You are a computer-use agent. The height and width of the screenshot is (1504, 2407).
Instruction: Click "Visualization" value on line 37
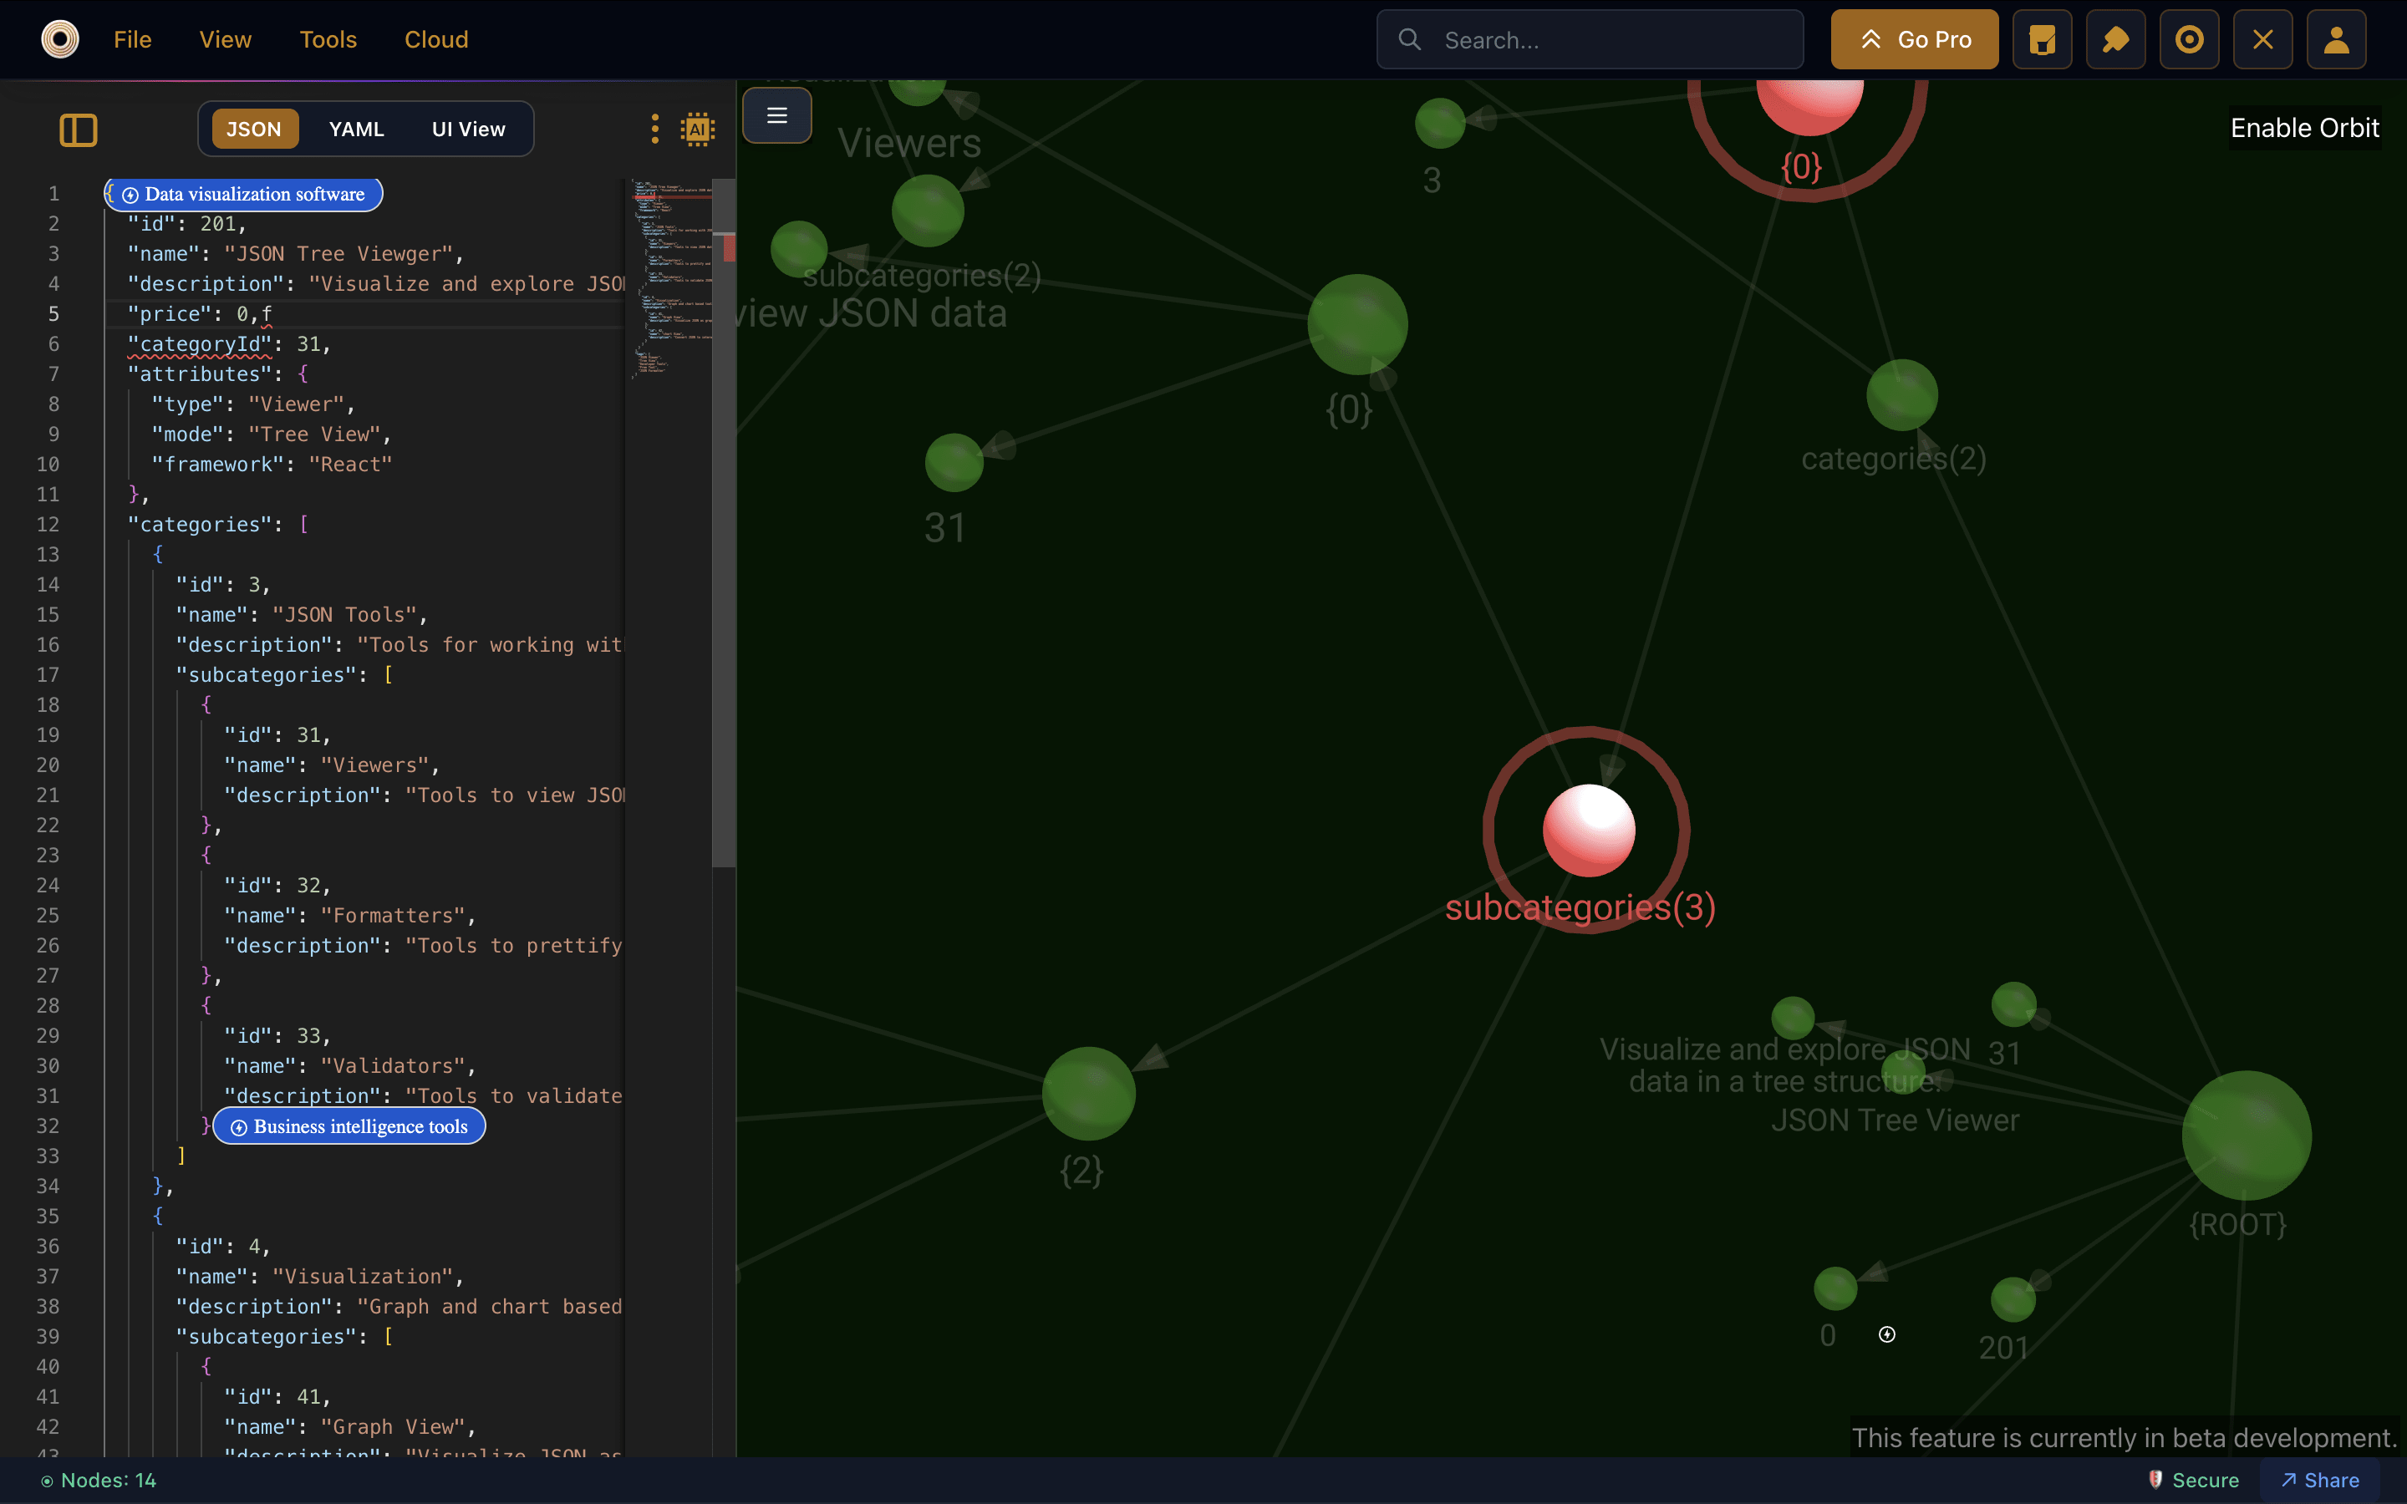(362, 1276)
